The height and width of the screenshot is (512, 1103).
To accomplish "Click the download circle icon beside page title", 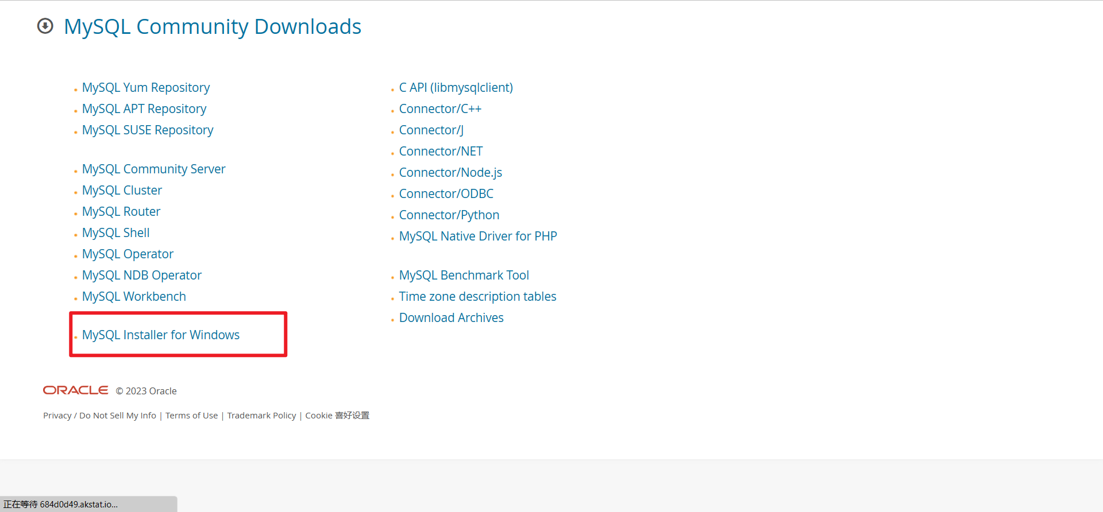I will click(x=45, y=26).
